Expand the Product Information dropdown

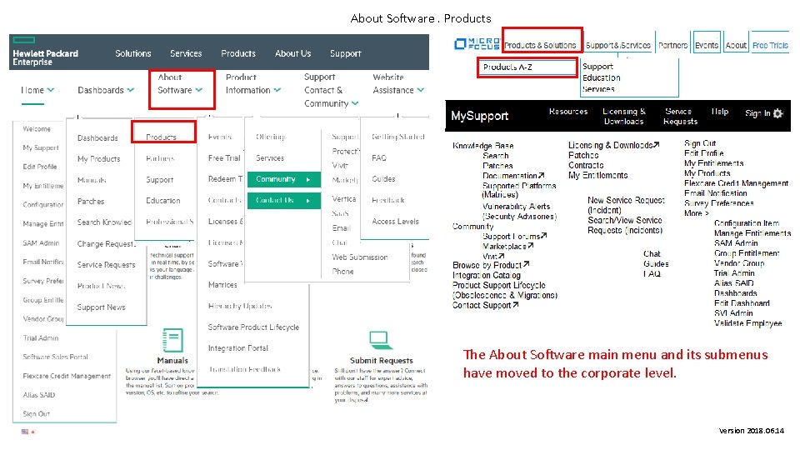[253, 83]
